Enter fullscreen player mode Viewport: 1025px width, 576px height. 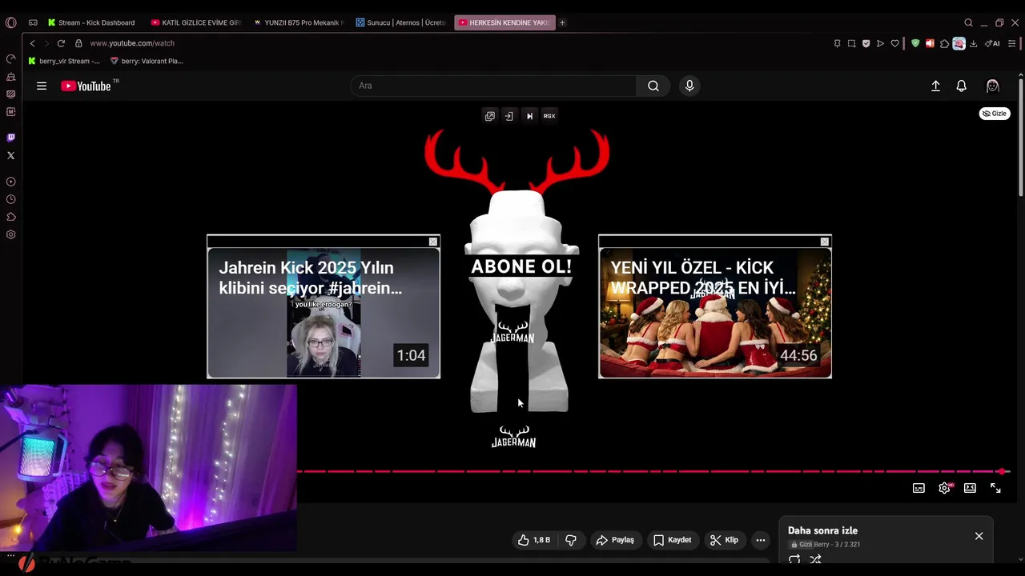(995, 488)
